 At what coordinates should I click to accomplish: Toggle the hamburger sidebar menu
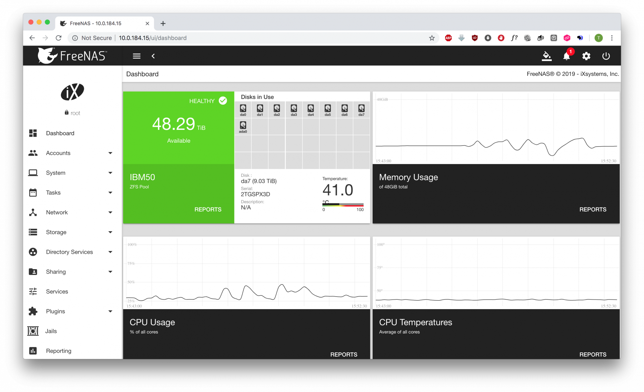pos(137,56)
